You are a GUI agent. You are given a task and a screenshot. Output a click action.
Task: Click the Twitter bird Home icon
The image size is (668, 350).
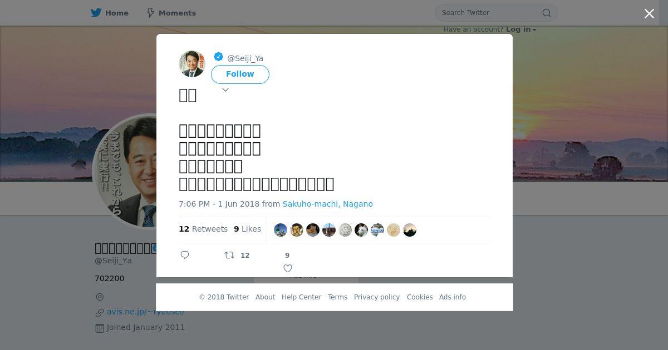click(96, 13)
